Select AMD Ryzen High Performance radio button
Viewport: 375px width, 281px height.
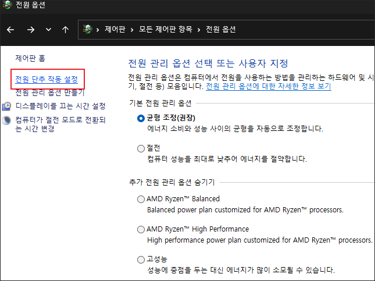pos(141,229)
